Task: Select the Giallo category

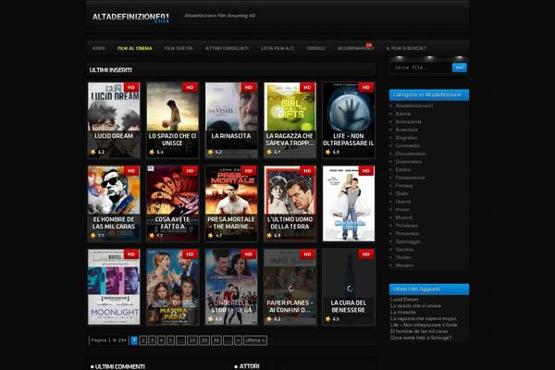Action: (402, 193)
